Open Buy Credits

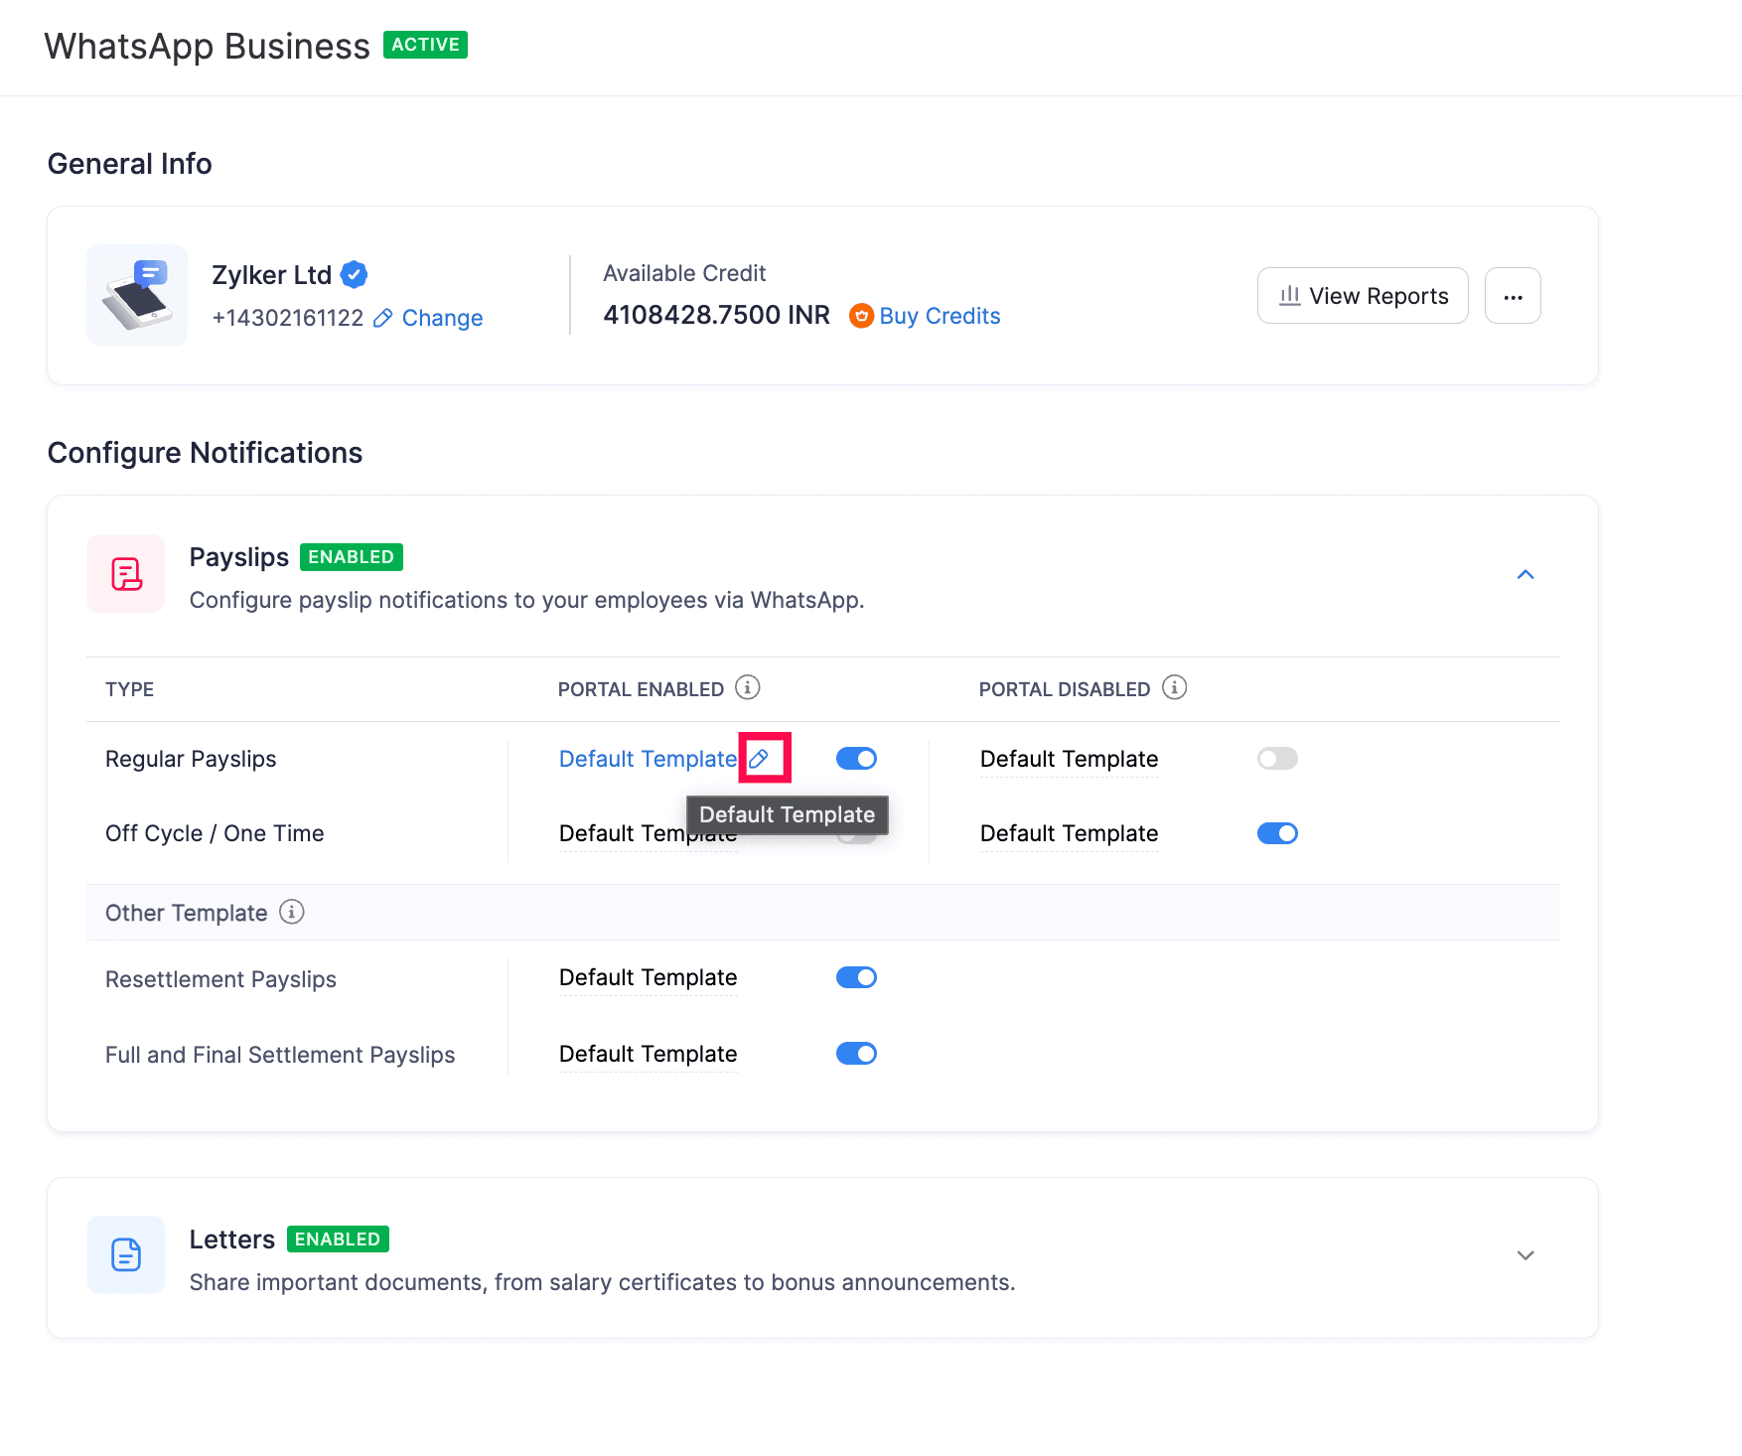(940, 315)
